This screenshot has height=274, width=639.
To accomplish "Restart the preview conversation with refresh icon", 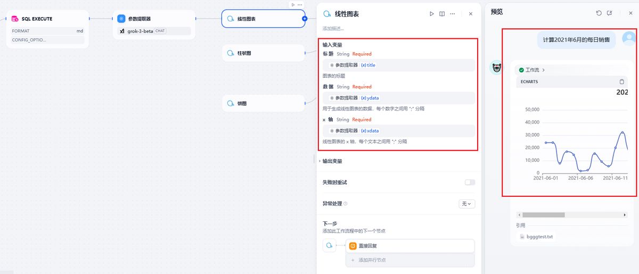I will pos(599,13).
